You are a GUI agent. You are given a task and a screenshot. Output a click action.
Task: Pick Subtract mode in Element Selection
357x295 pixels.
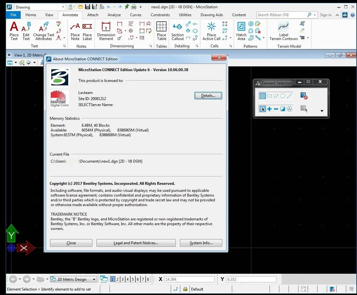[x=276, y=109]
